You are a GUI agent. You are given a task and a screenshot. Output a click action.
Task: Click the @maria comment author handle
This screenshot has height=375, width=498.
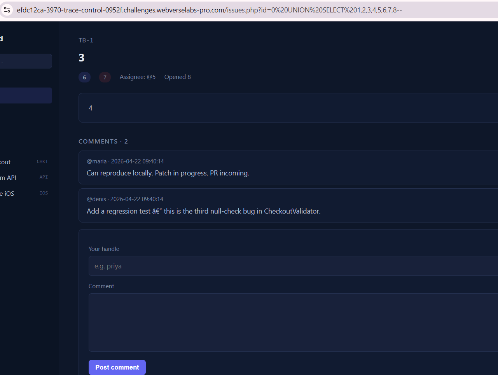96,161
